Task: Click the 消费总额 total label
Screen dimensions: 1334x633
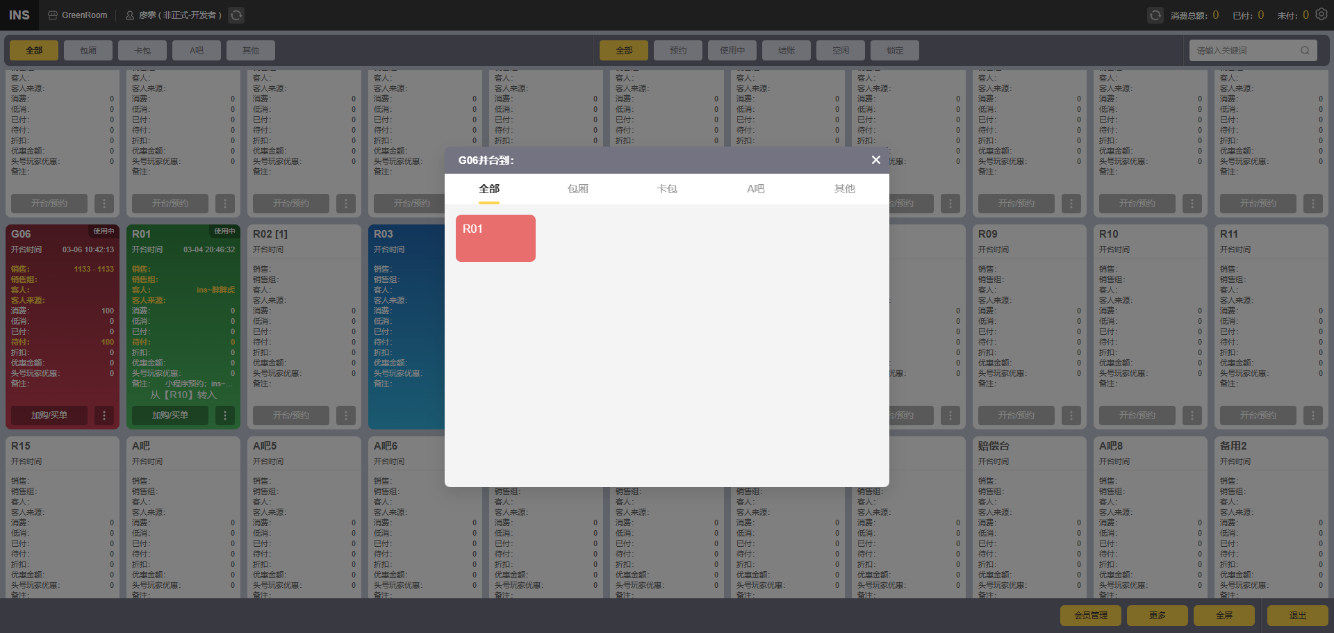Action: (x=1189, y=15)
